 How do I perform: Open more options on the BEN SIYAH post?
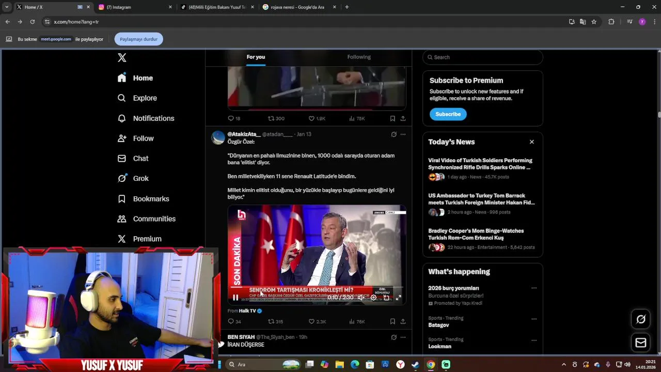coord(403,337)
